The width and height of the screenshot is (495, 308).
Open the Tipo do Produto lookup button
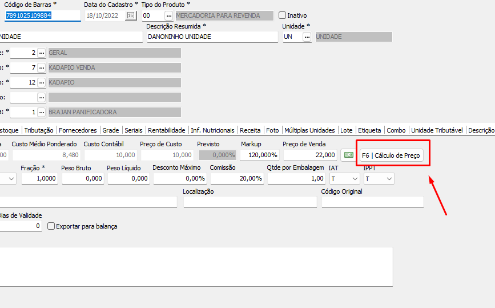tap(168, 15)
